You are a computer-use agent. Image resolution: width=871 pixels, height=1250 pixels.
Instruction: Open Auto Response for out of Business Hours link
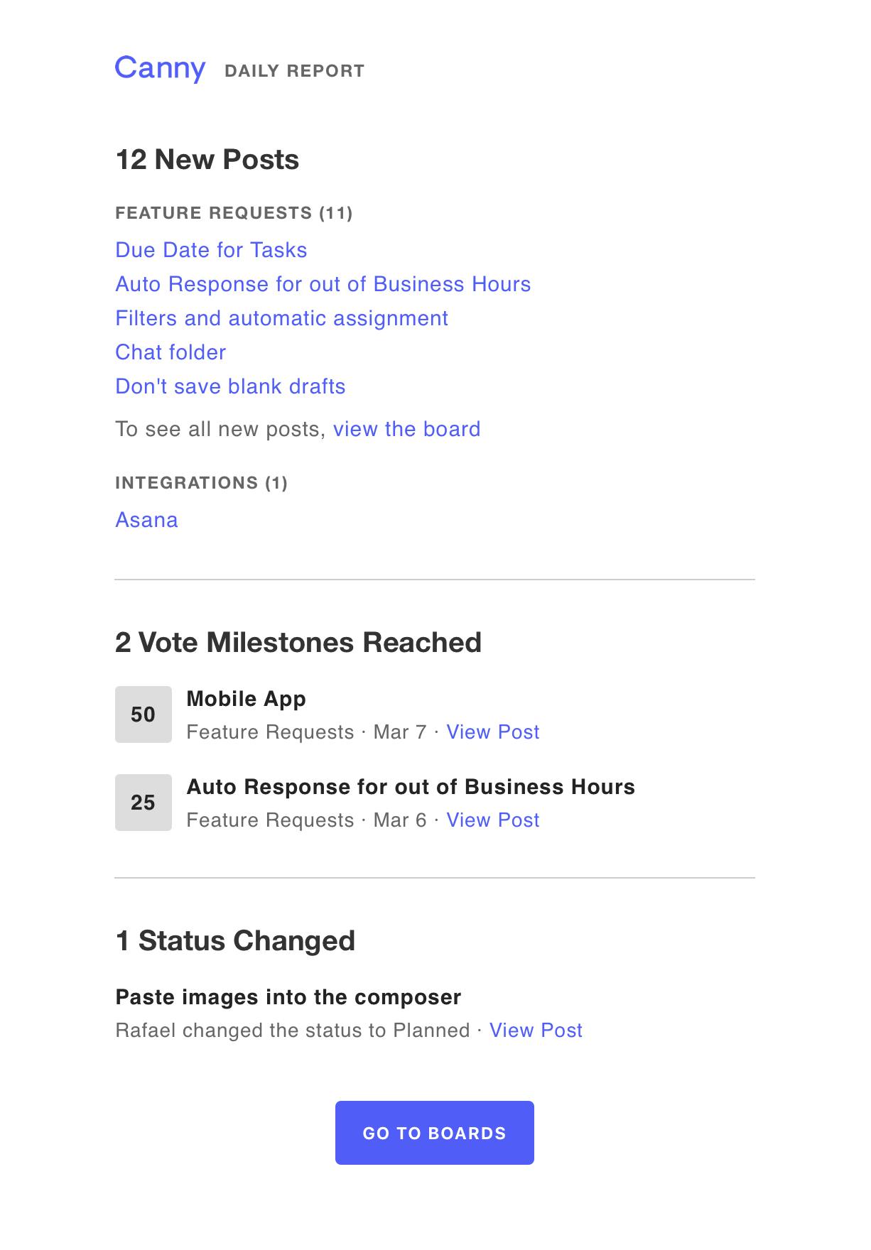(x=323, y=284)
